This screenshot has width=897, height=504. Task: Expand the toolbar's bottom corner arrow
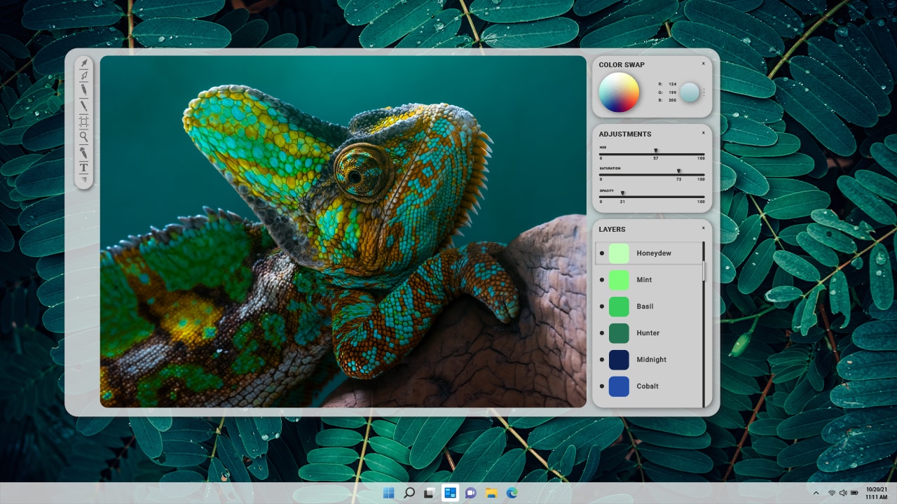coord(85,181)
